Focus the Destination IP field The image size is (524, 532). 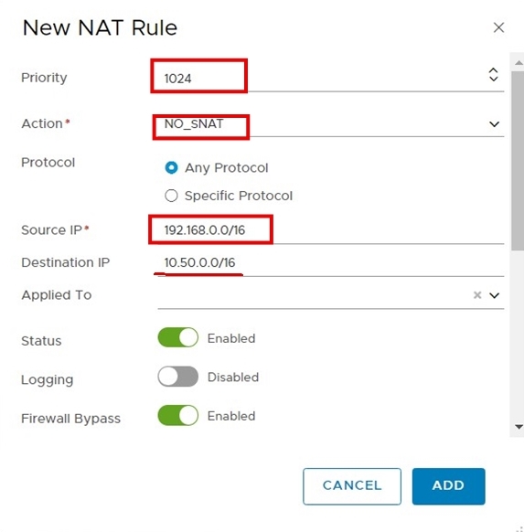point(331,263)
